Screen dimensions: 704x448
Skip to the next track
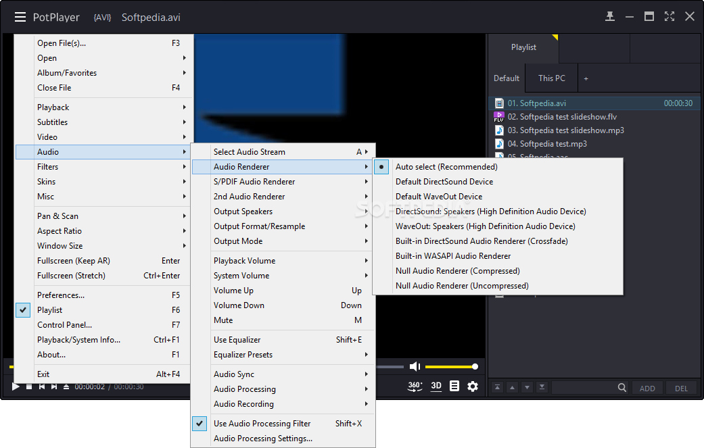pos(54,387)
